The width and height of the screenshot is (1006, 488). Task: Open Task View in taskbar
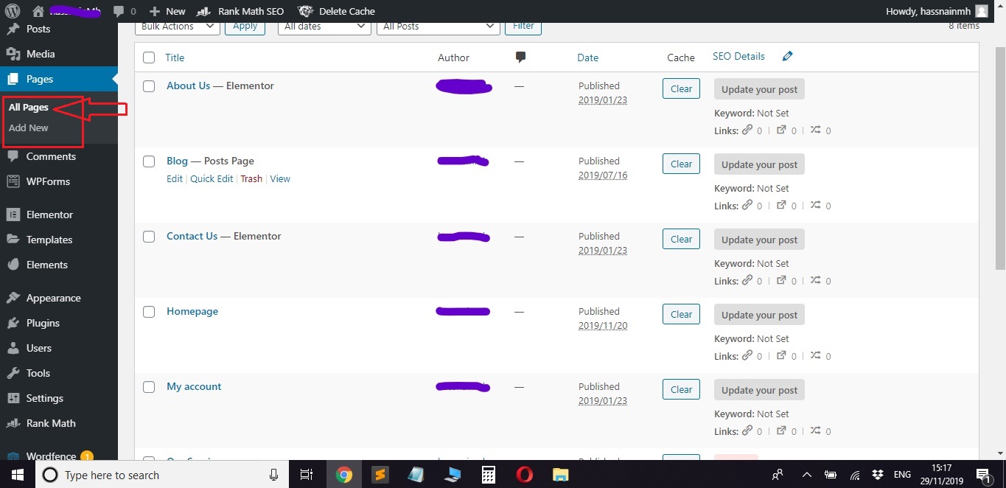(x=307, y=475)
